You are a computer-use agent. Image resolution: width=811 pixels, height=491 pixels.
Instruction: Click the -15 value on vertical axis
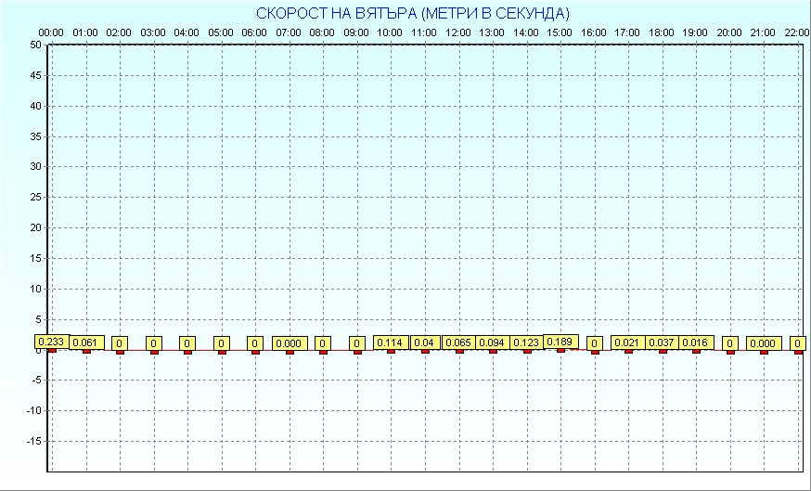(32, 441)
